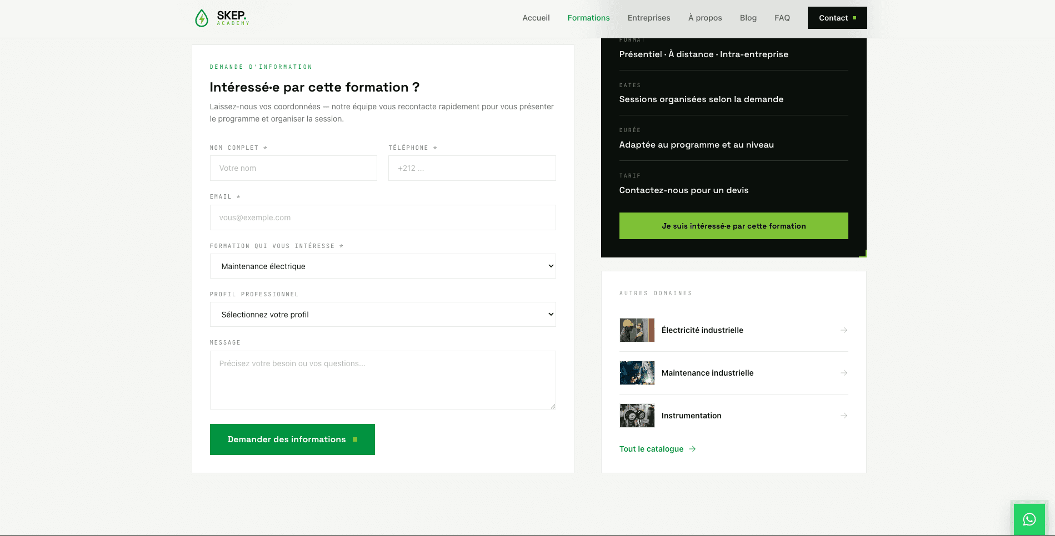This screenshot has height=536, width=1055.
Task: Submit with Demander des informations button
Action: point(292,439)
